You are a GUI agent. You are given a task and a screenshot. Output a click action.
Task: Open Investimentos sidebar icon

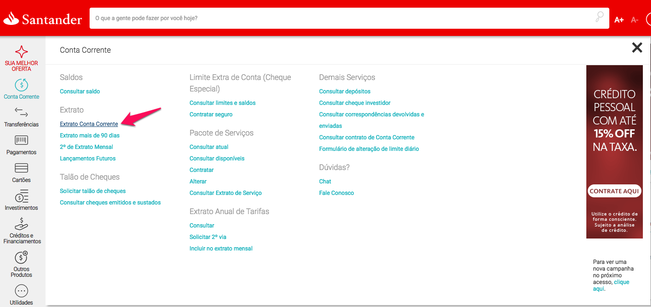22,196
